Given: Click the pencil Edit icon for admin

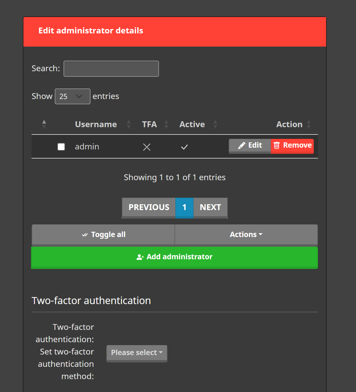Looking at the screenshot, I should [242, 145].
